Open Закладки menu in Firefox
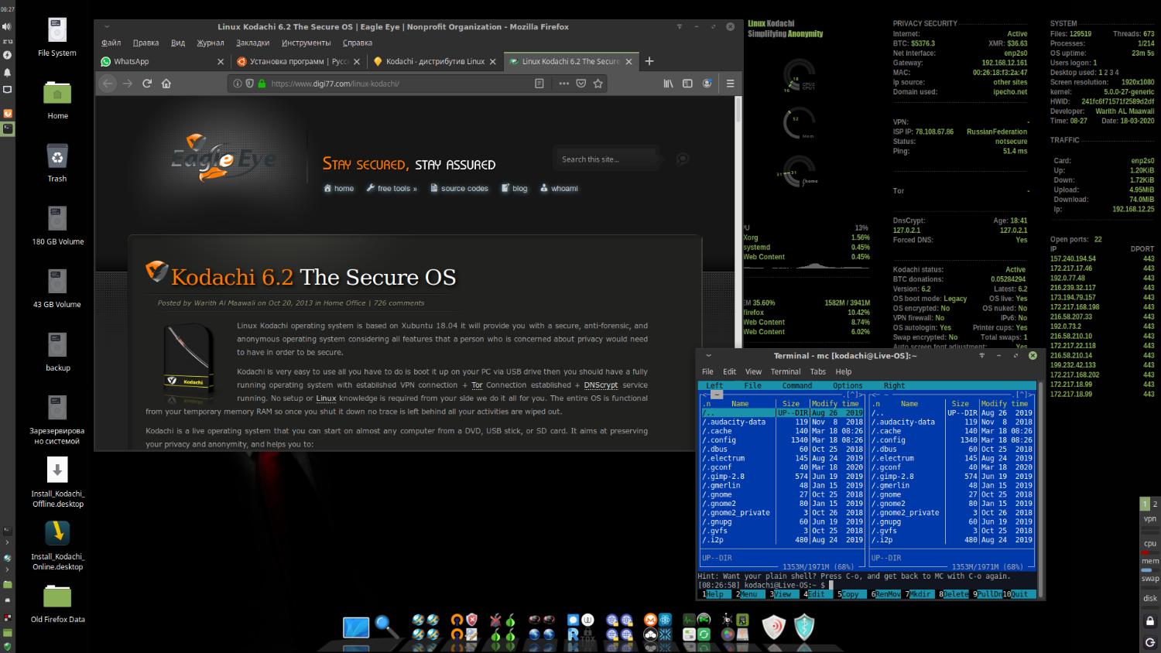 pos(252,43)
